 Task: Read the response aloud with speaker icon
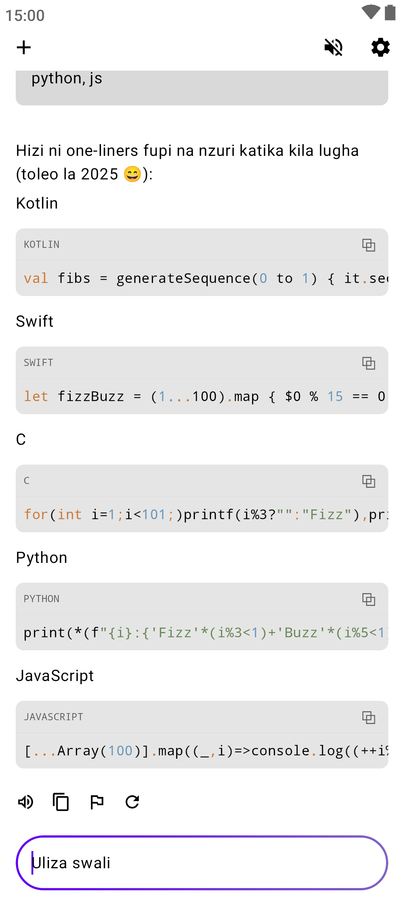25,802
